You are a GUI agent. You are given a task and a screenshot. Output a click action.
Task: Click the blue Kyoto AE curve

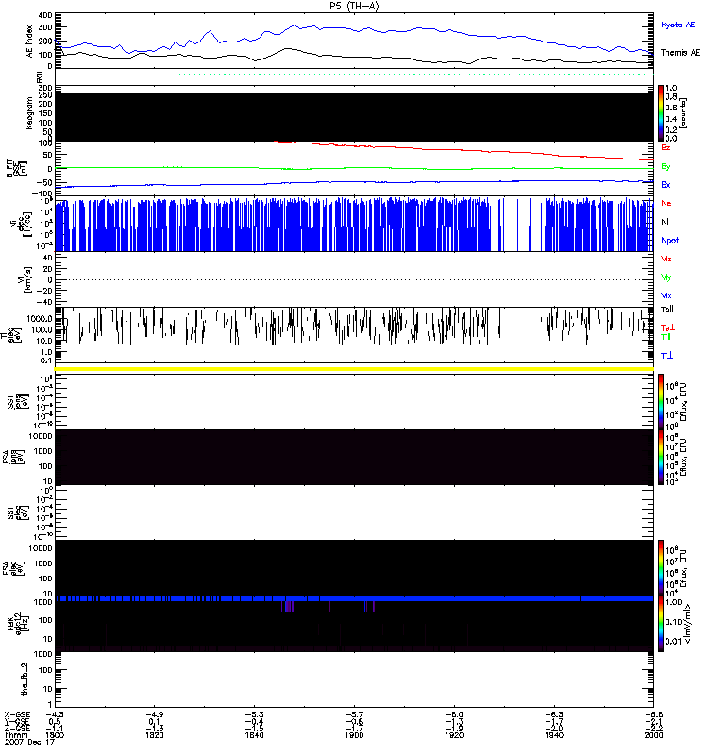click(354, 30)
